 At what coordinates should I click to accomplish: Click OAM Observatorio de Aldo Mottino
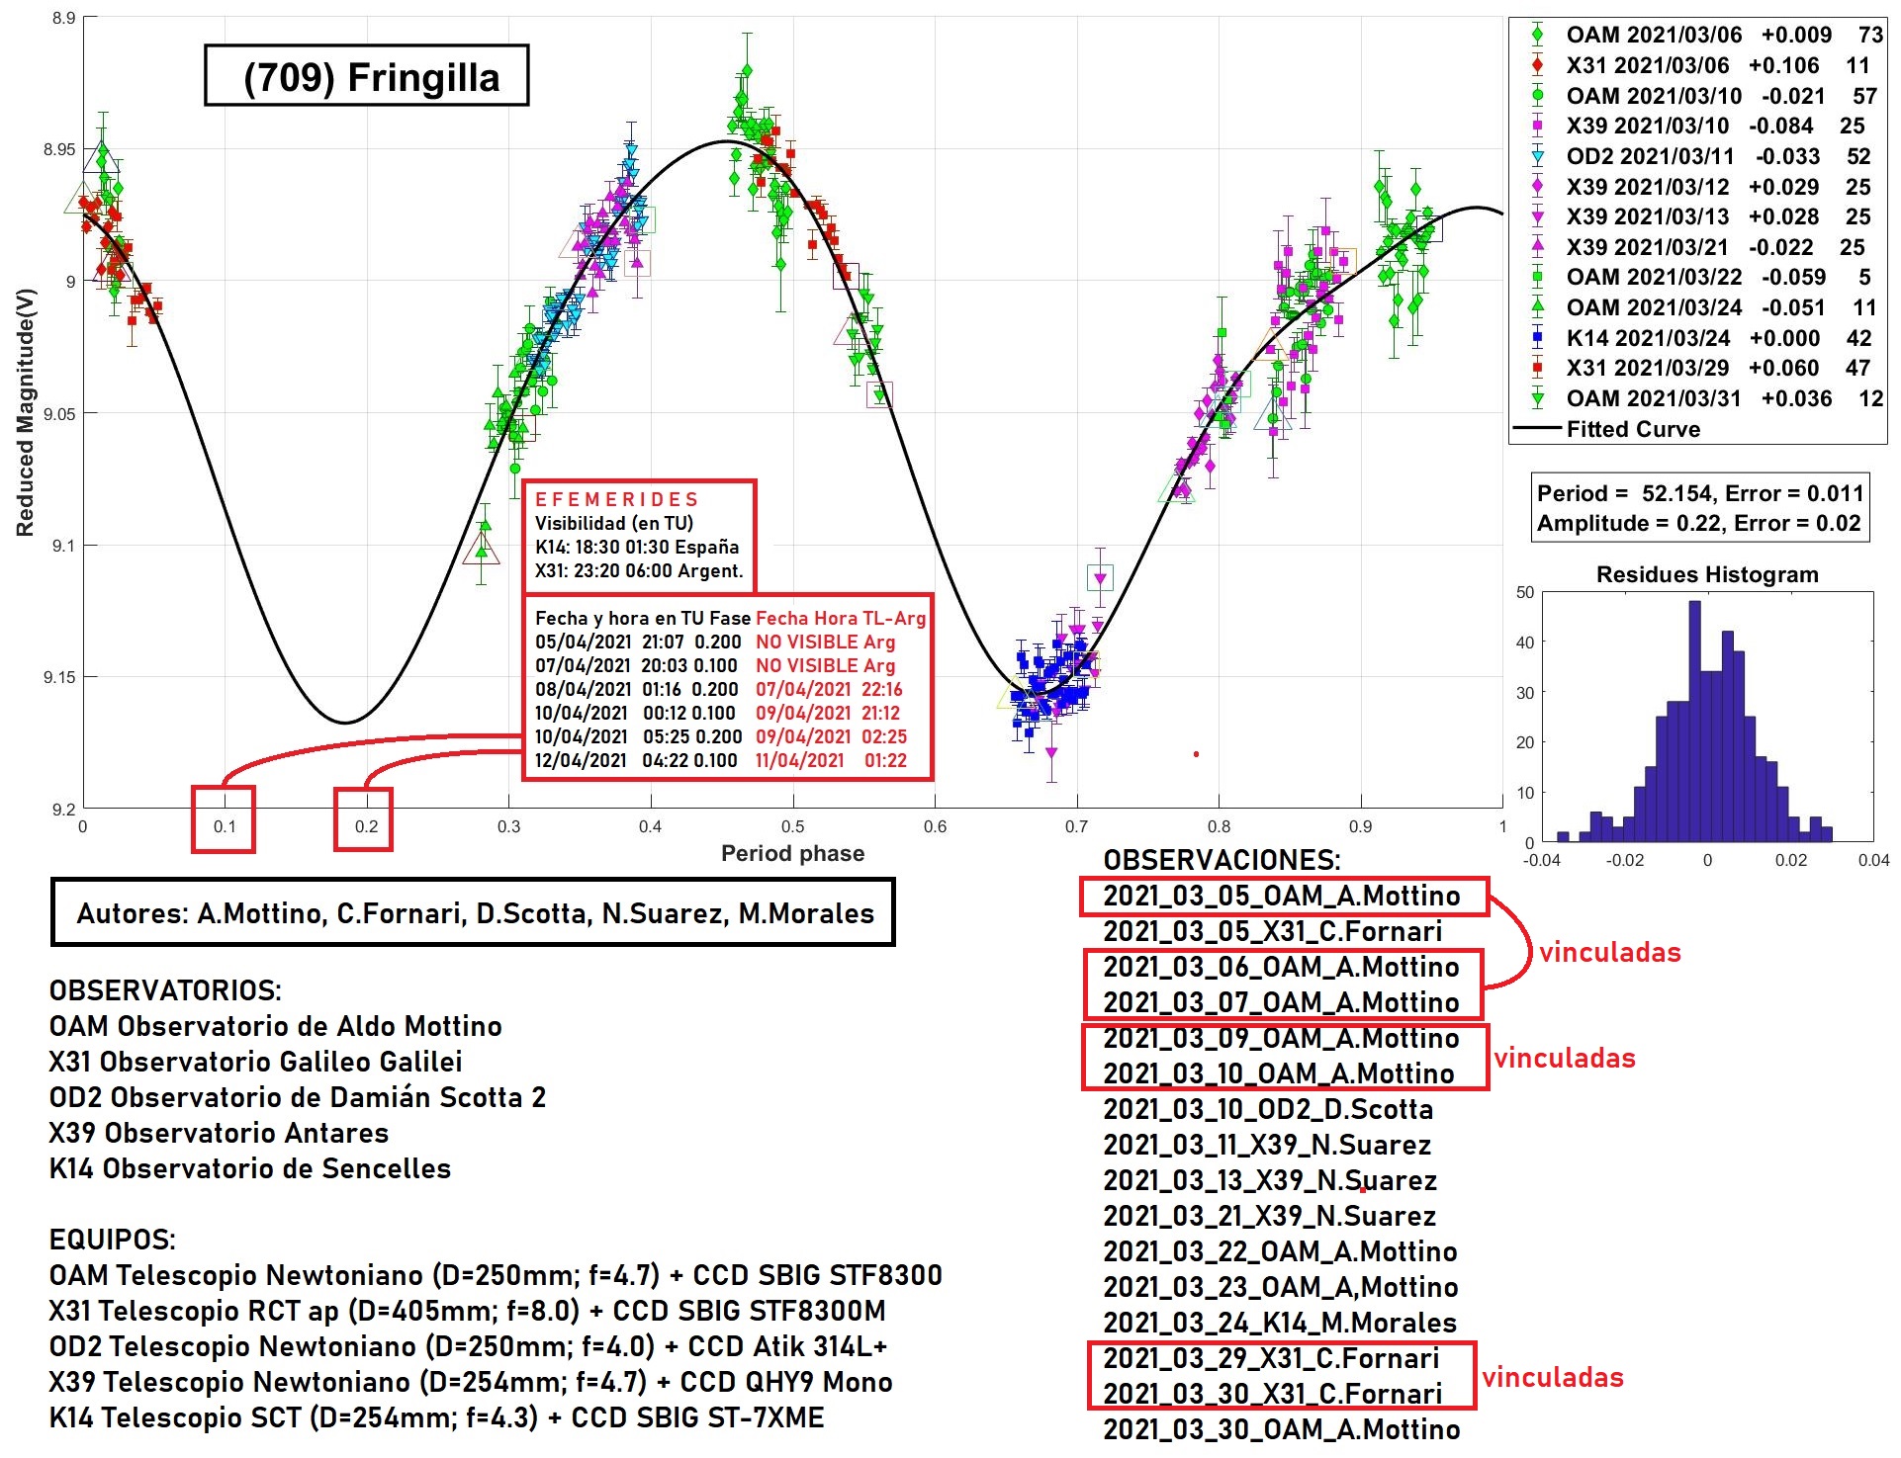click(276, 1026)
